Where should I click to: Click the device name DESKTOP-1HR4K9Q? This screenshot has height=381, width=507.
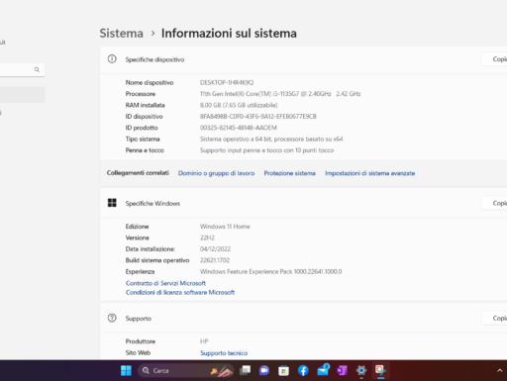pyautogui.click(x=227, y=82)
